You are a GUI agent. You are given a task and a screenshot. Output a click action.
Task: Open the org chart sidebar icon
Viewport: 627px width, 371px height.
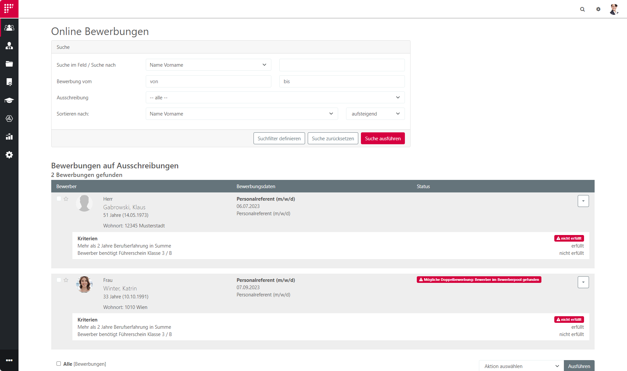tap(9, 46)
